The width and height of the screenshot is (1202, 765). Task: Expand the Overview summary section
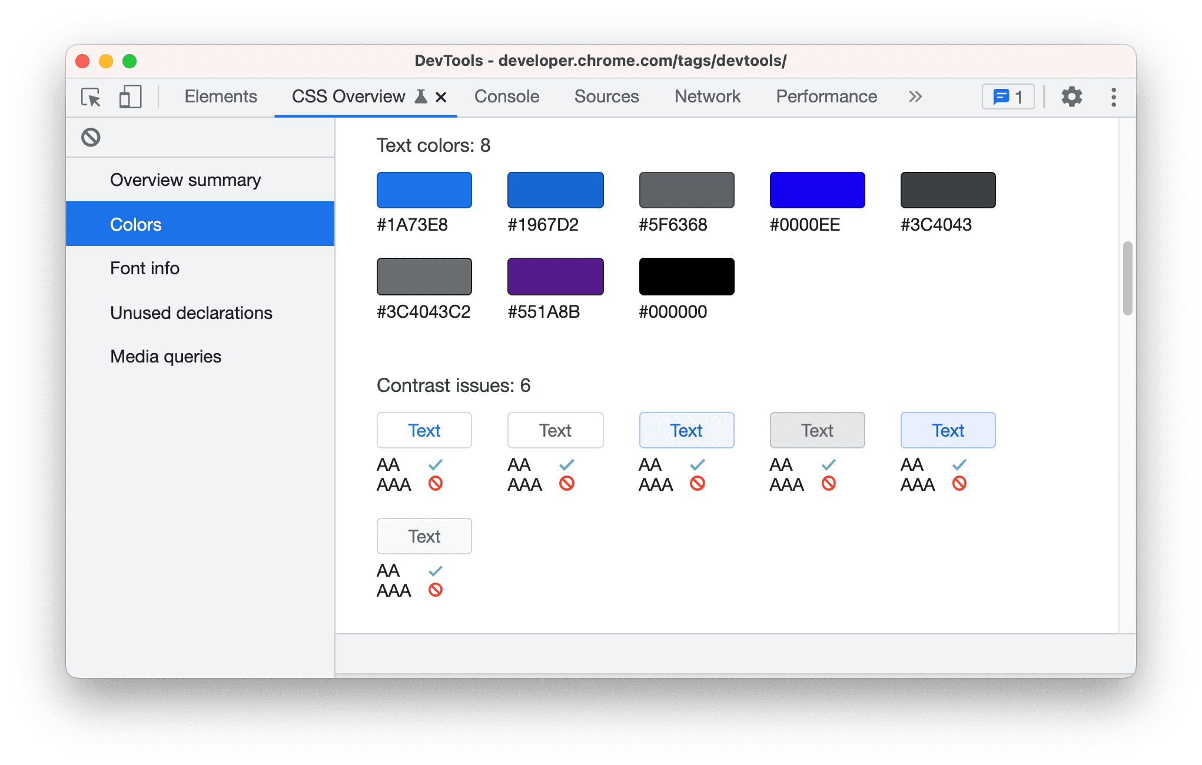click(x=187, y=179)
